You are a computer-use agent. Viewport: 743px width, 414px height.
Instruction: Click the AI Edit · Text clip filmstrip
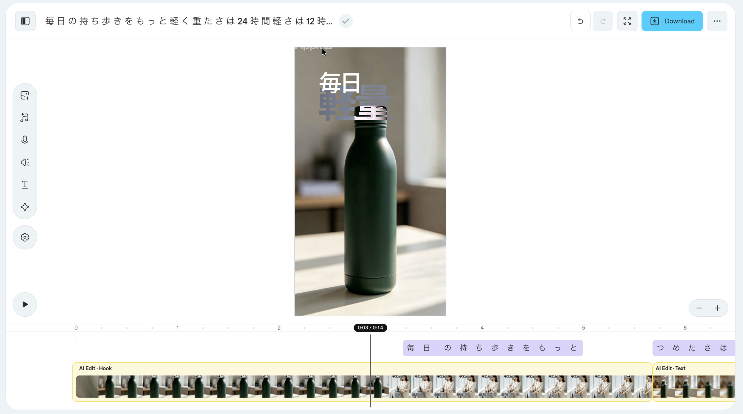point(694,387)
